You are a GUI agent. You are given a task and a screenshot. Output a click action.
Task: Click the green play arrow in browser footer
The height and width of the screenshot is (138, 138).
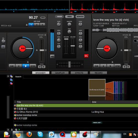click(x=19, y=130)
